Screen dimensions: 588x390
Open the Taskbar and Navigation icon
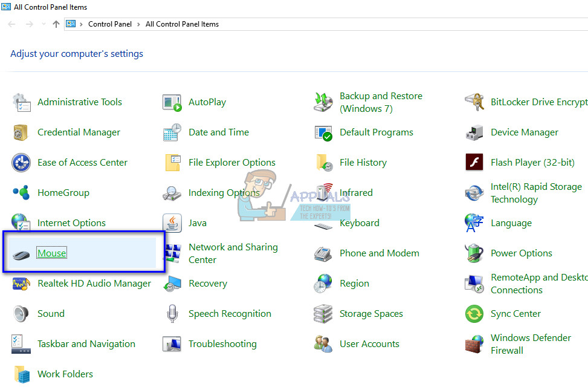[x=21, y=344]
